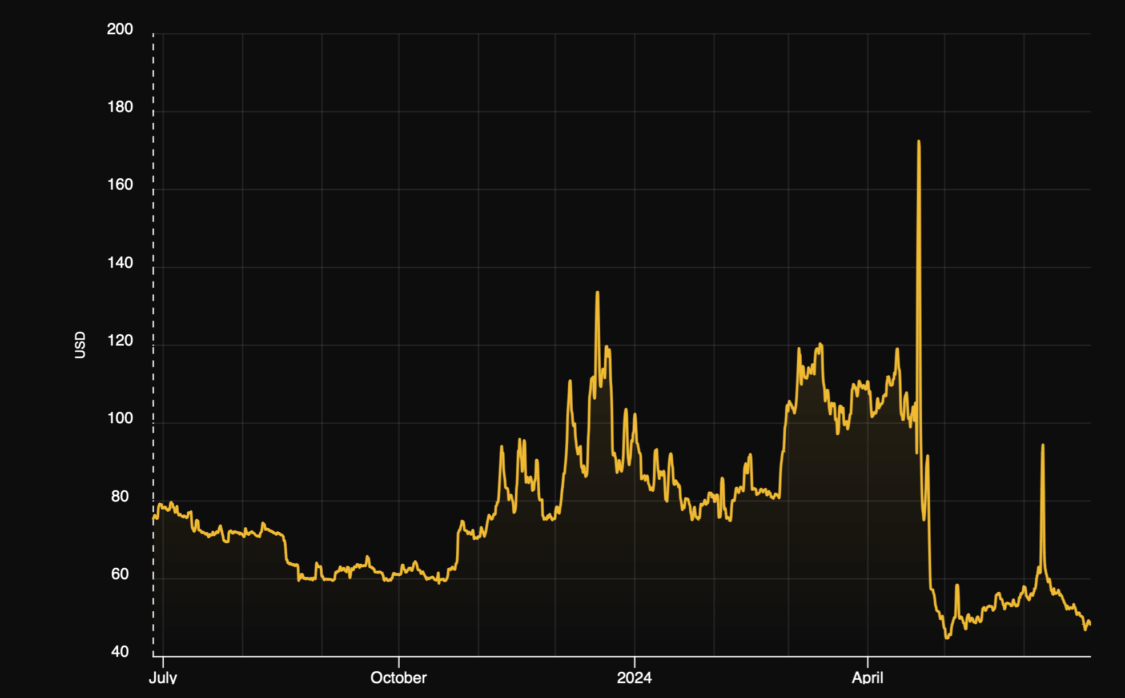Click the 140 y-axis value label
This screenshot has height=698, width=1125.
pyautogui.click(x=120, y=263)
